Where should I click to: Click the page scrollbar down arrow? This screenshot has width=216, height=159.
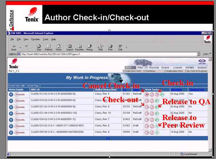coord(210,150)
